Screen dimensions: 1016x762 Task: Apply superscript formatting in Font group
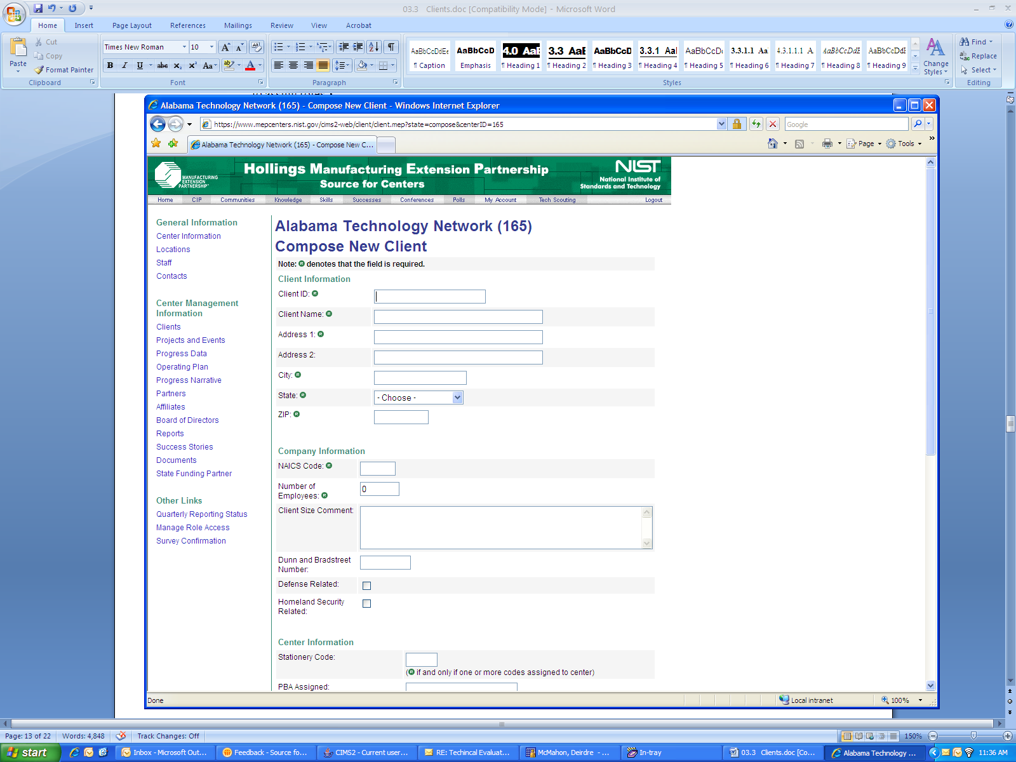(192, 65)
